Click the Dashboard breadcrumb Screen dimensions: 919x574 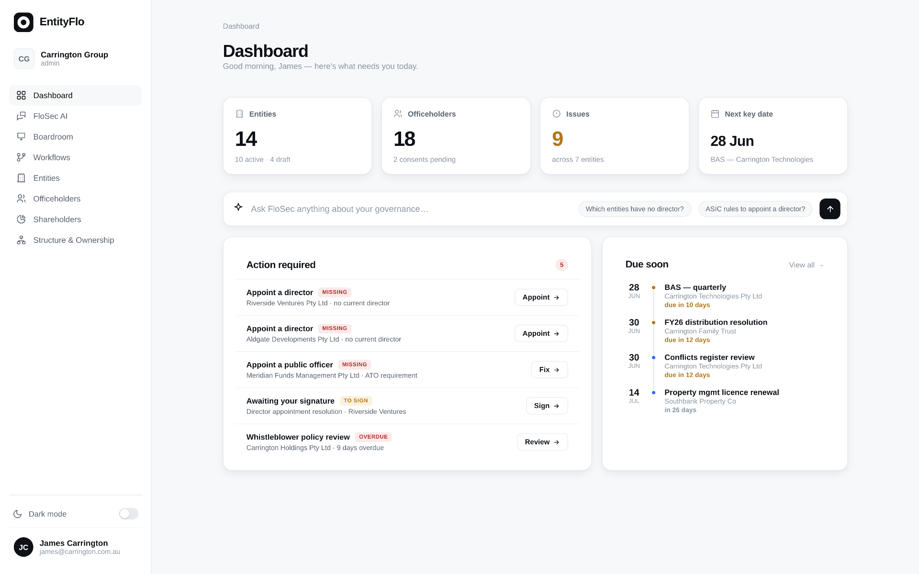(241, 26)
